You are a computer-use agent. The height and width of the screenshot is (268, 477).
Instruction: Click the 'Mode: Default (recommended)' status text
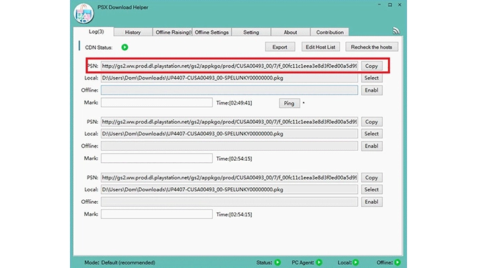click(120, 263)
